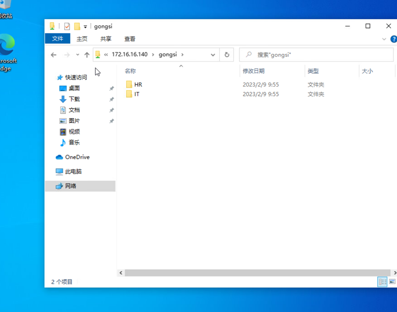Open the recent locations dropdown
The height and width of the screenshot is (312, 397).
pyautogui.click(x=78, y=55)
